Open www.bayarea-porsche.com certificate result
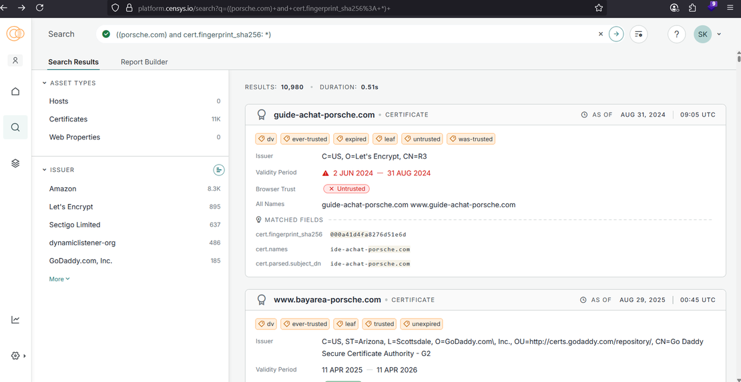741x382 pixels. (x=327, y=299)
